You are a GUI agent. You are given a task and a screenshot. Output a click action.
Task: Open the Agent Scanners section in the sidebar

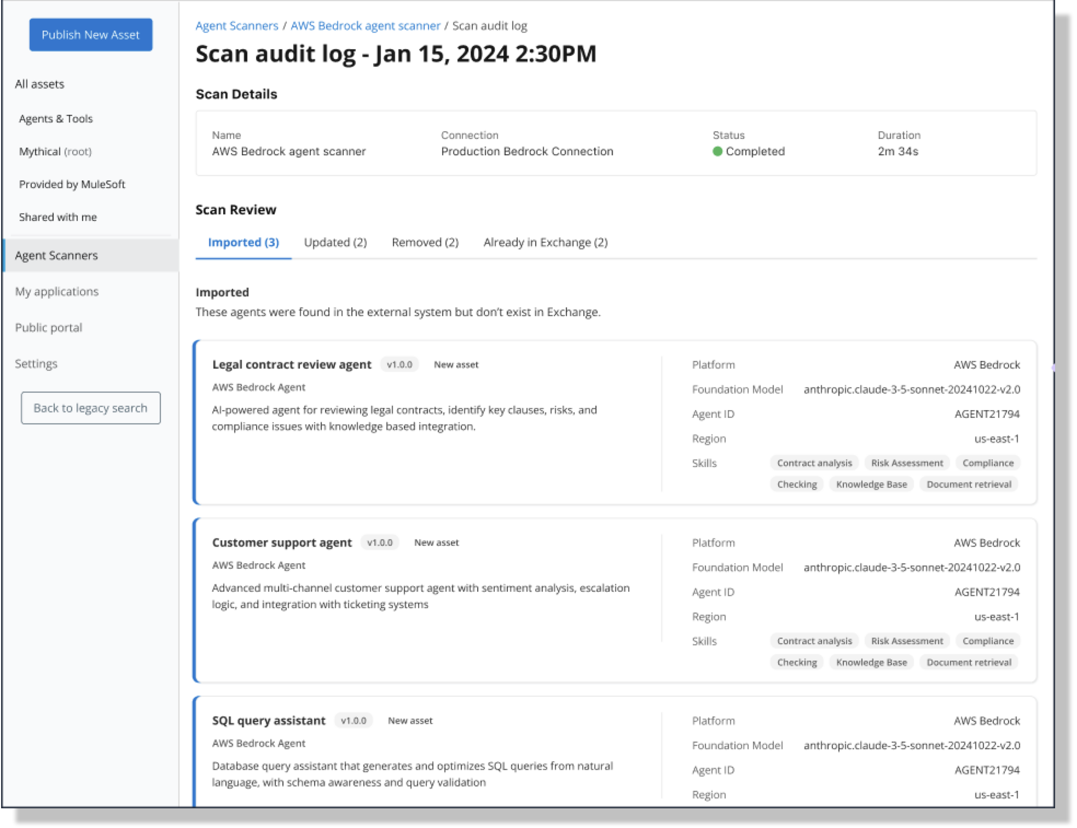57,255
